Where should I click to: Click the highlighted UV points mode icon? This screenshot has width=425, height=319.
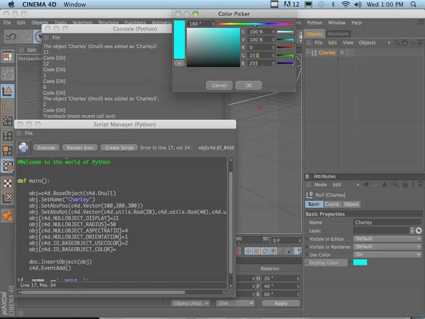[x=7, y=165]
